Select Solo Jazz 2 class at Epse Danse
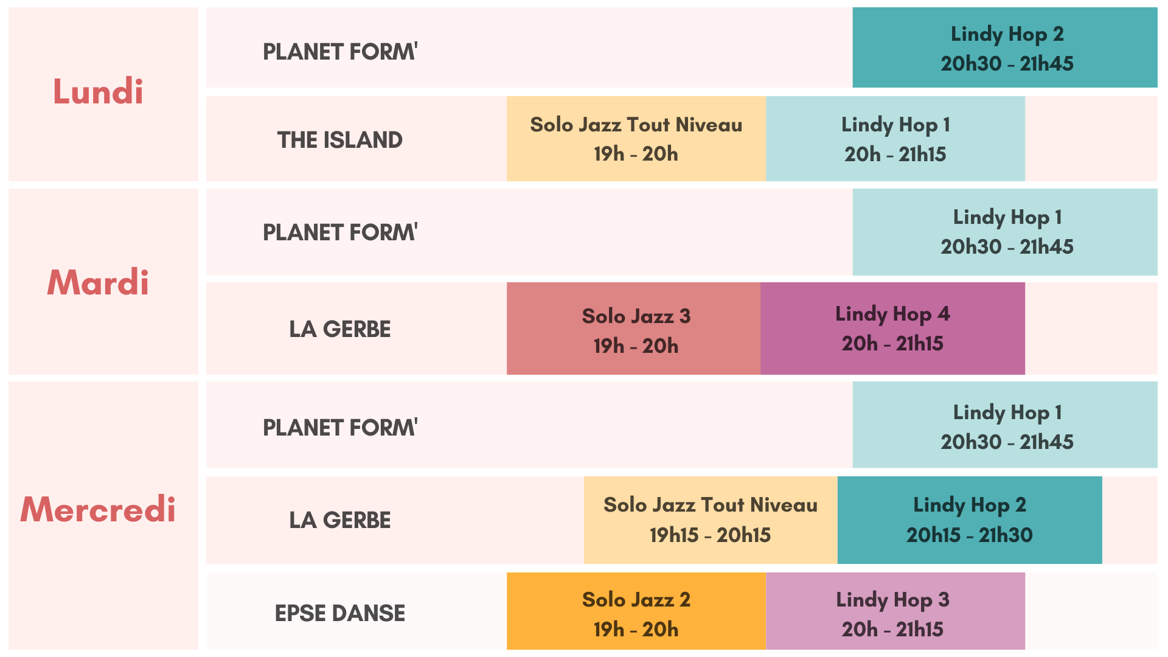 (x=636, y=611)
